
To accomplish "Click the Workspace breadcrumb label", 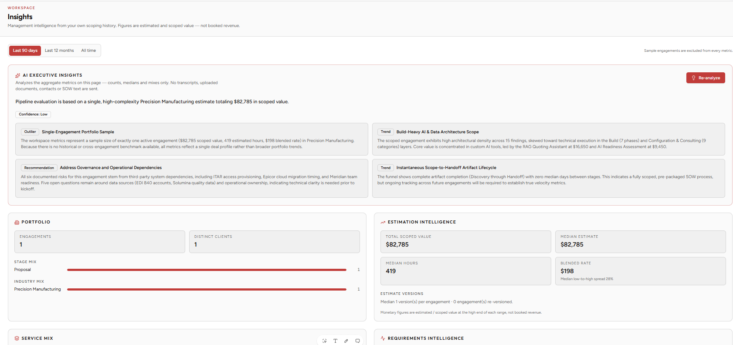I will [x=21, y=8].
